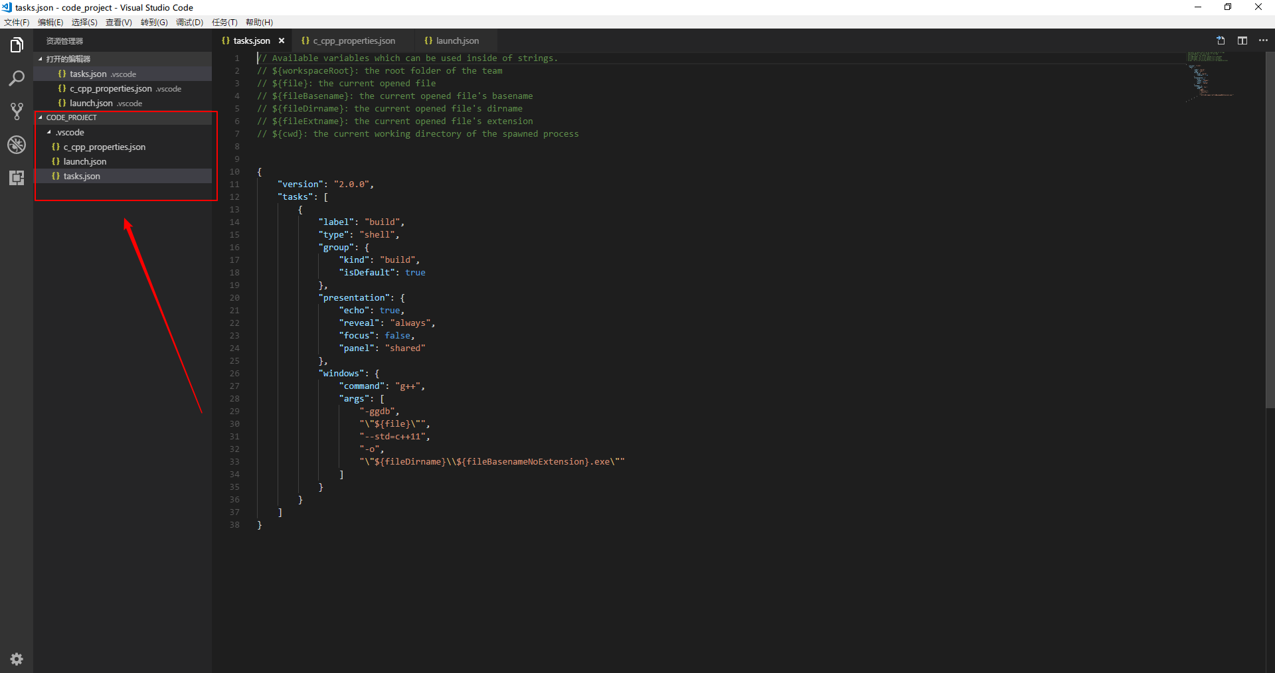The image size is (1275, 673).
Task: Switch to the c_cpp_properties.json tab
Action: [x=353, y=40]
